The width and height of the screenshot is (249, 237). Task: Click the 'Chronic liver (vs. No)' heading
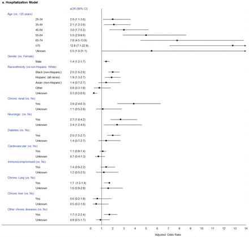coord(21,193)
